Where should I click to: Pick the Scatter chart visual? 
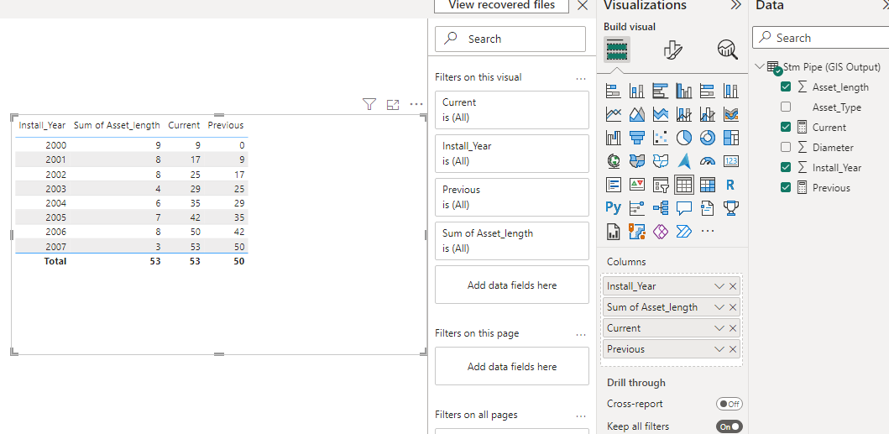pyautogui.click(x=661, y=138)
